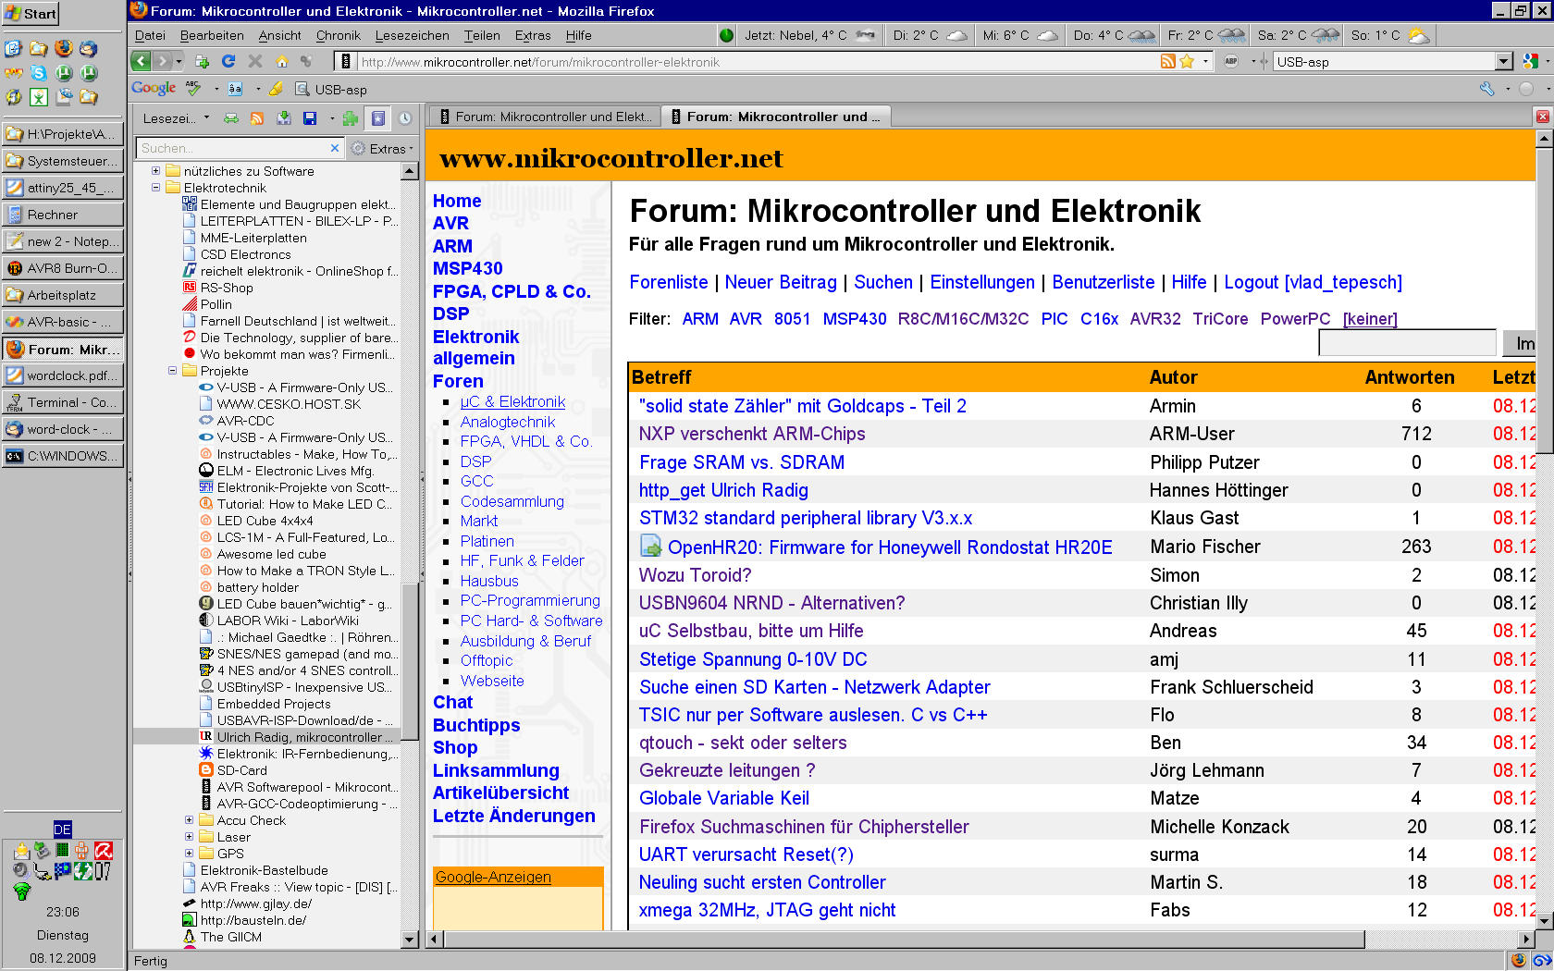The width and height of the screenshot is (1554, 971).
Task: Click the Google toolbar translate icon
Action: (x=235, y=89)
